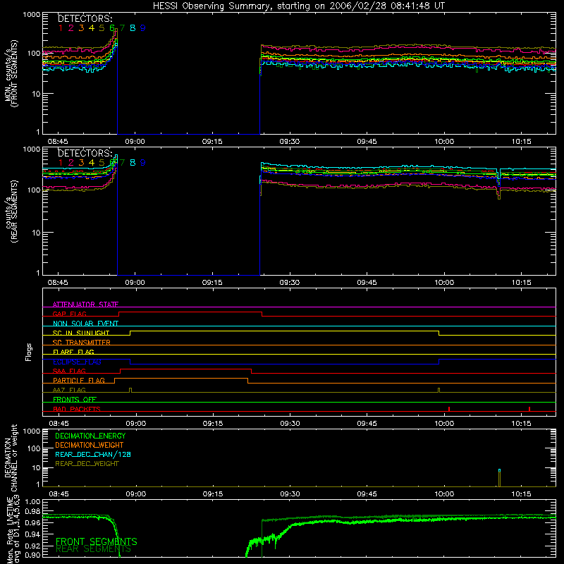The height and width of the screenshot is (564, 564).
Task: Click the MON. counts/s (FRONT SEGMENTS) axis label
Action: click(11, 74)
